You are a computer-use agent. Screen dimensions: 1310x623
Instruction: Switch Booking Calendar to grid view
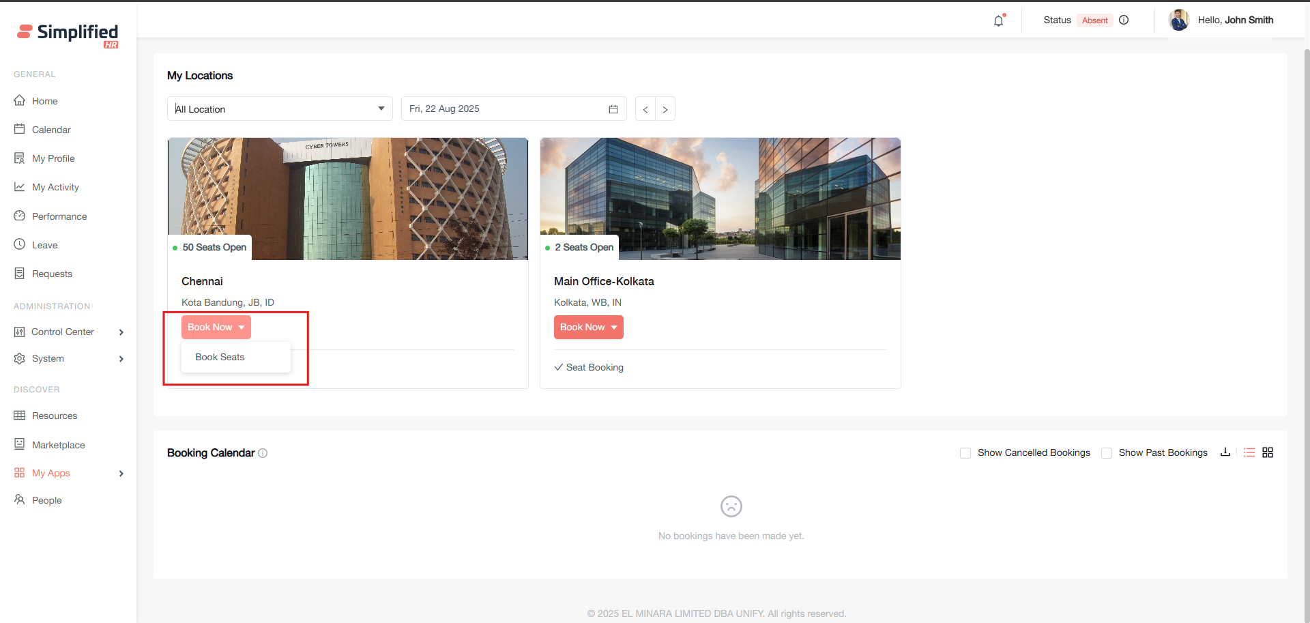click(1268, 452)
